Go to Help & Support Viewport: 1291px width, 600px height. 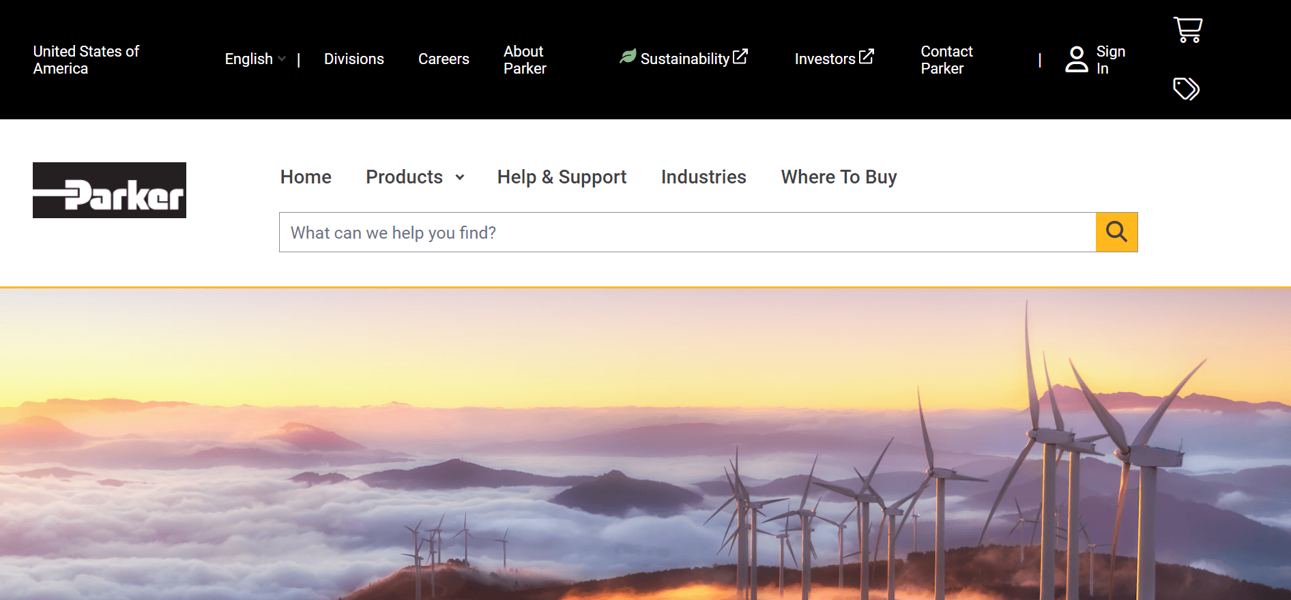pos(562,177)
